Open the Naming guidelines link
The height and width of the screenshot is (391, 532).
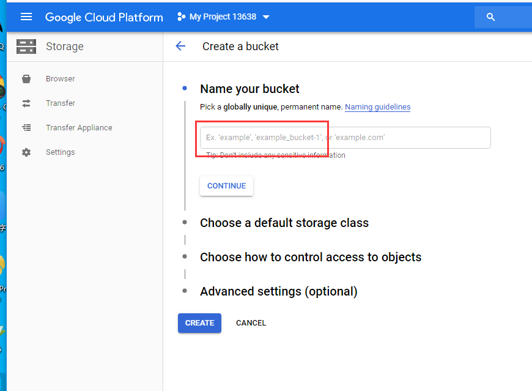(378, 107)
